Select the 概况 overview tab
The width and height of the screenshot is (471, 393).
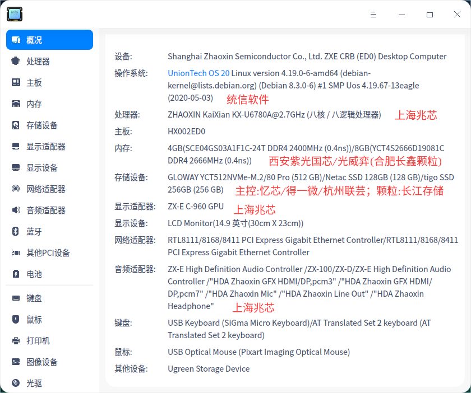(x=49, y=40)
